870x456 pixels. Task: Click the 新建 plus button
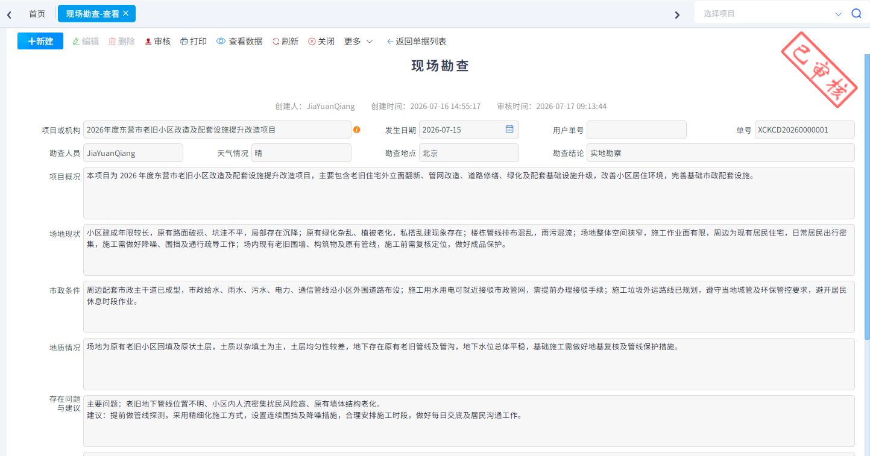[x=40, y=41]
